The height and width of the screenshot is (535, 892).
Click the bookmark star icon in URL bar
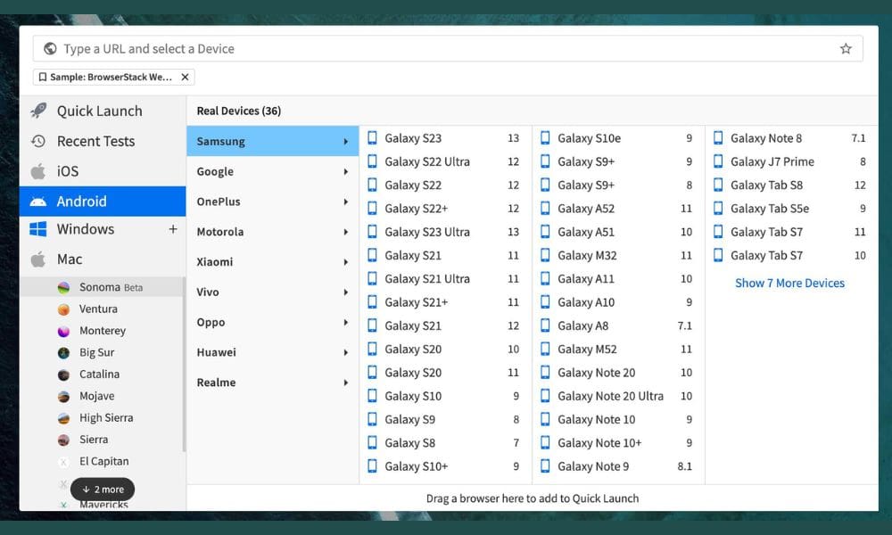(x=846, y=49)
